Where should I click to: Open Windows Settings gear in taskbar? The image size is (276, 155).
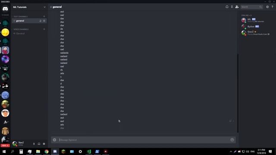coord(81,152)
